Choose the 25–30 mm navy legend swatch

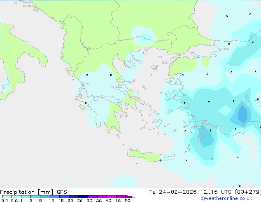[x=83, y=197]
